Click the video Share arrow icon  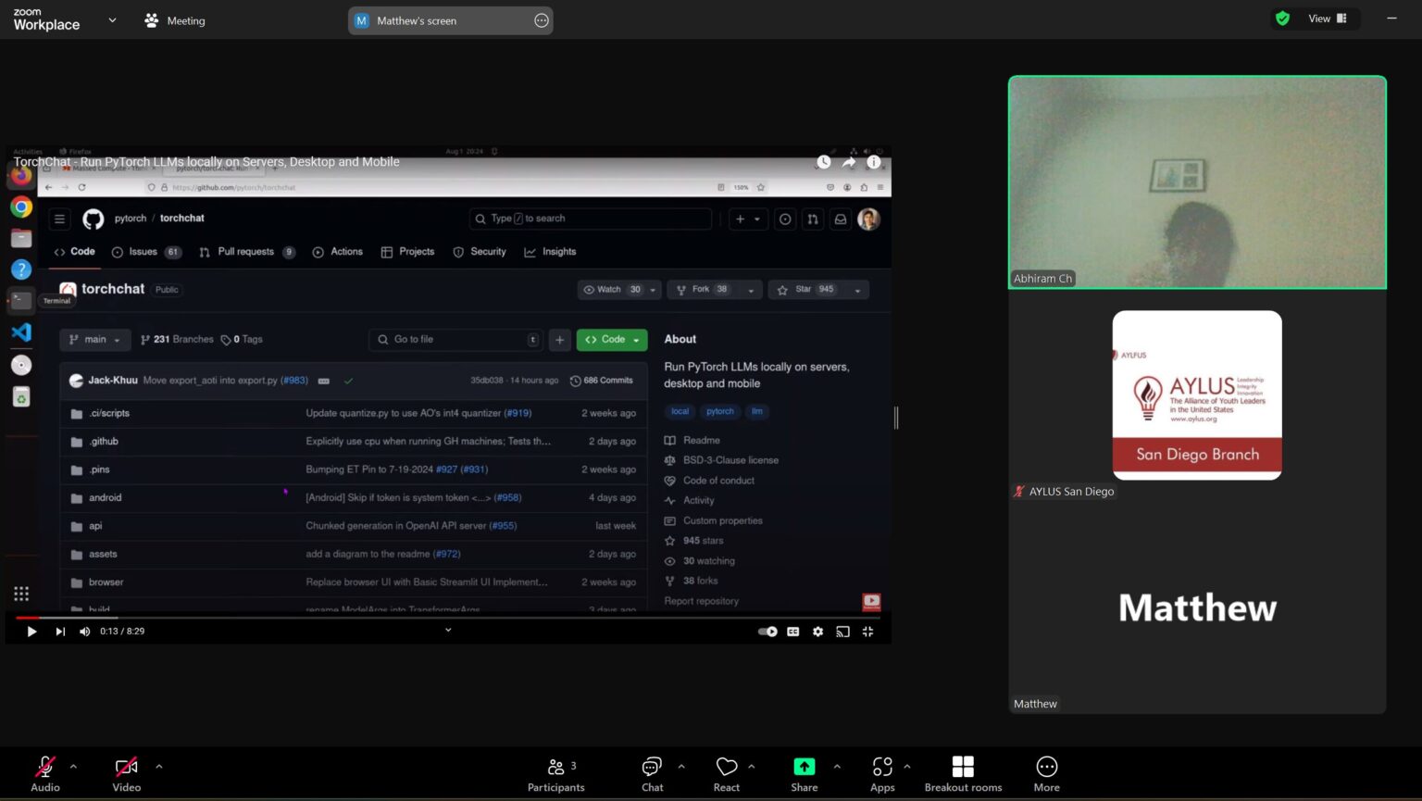pos(848,162)
